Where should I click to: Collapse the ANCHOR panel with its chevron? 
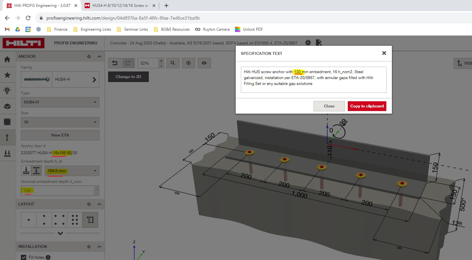(99, 56)
